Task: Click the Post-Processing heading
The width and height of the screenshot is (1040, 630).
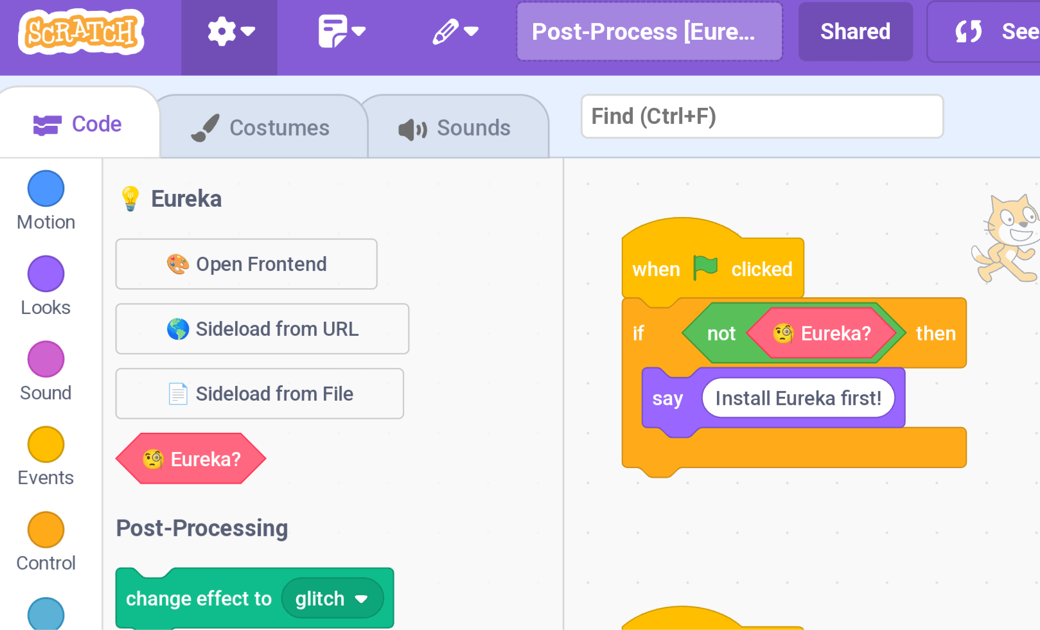Action: [202, 529]
